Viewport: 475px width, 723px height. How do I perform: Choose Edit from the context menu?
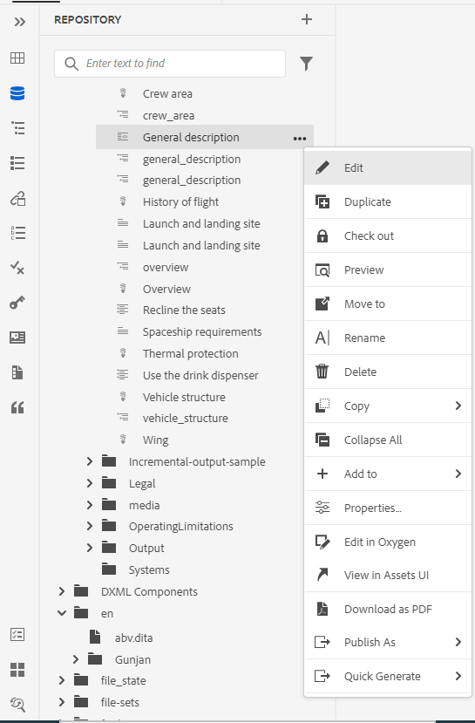click(x=388, y=167)
